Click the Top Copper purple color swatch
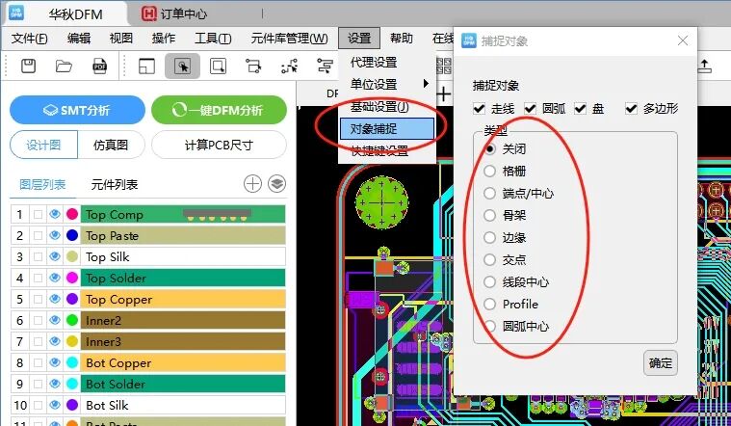 coord(72,299)
